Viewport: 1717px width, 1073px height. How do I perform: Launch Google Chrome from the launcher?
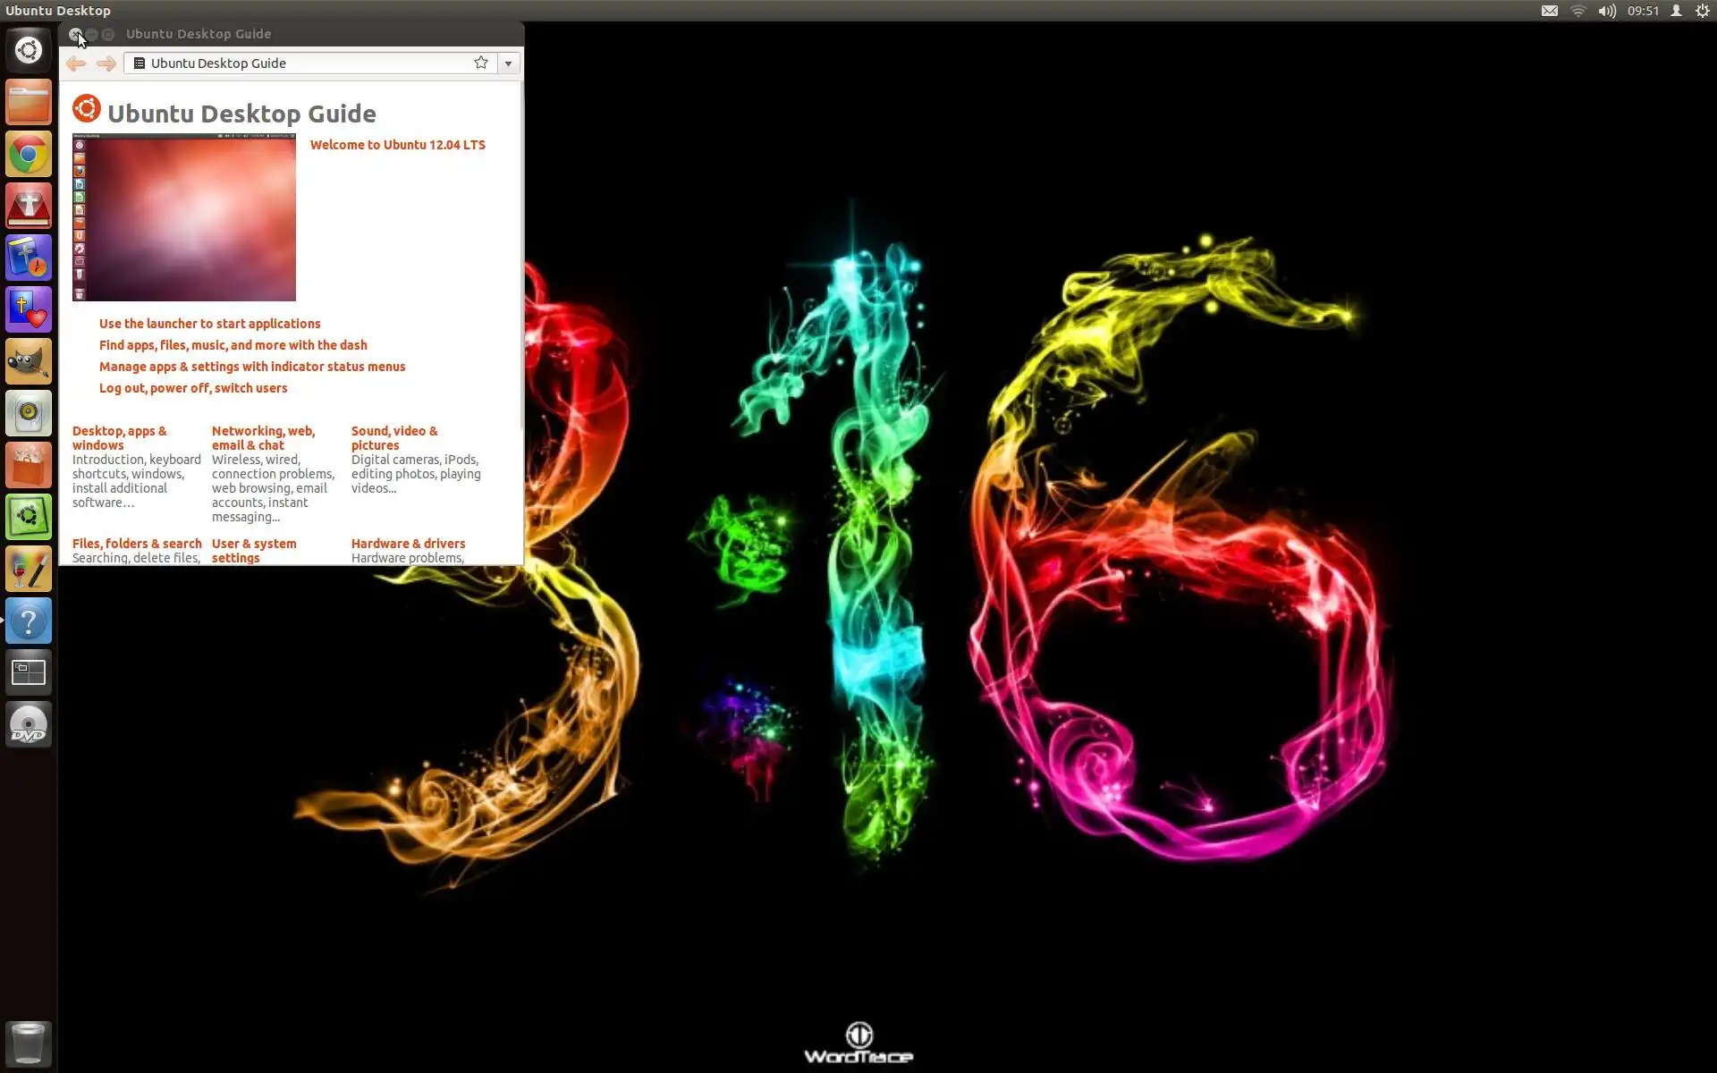29,155
